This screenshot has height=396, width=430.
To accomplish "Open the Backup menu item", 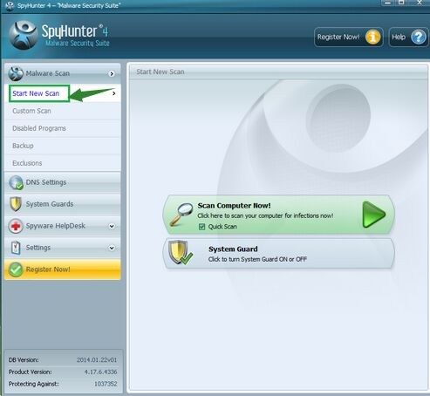I will click(x=63, y=146).
